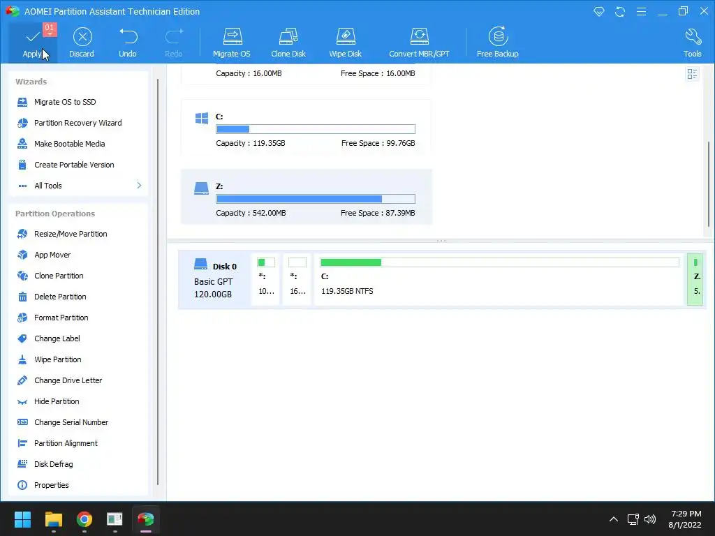The height and width of the screenshot is (536, 715).
Task: Open volume control in system tray
Action: [650, 519]
